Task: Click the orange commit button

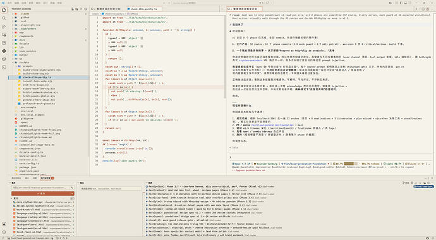Action: (x=41, y=193)
